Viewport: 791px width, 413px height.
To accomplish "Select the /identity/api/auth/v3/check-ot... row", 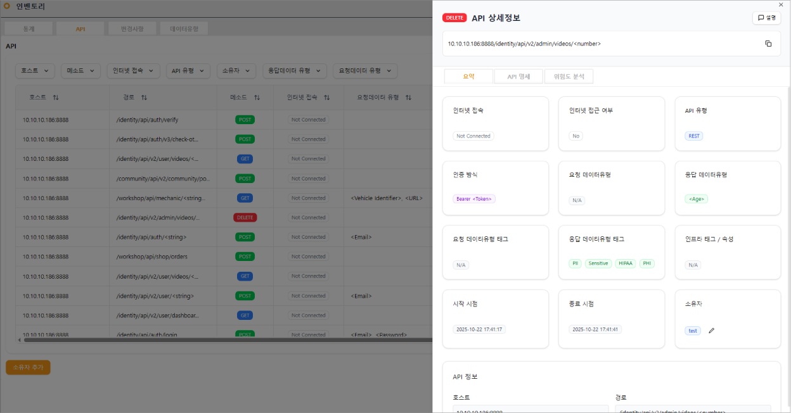I will (224, 139).
